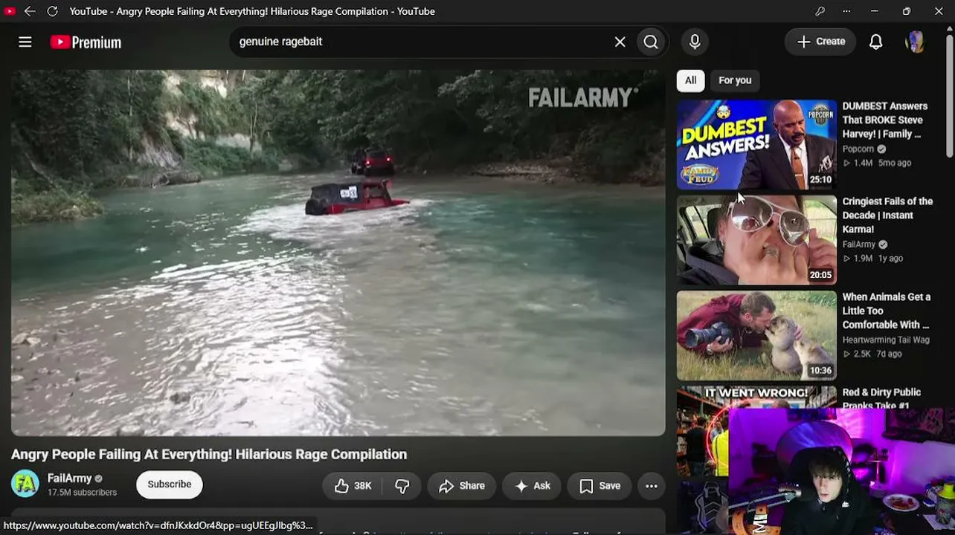Click the Create button
Screen dimensions: 955x535
(820, 42)
